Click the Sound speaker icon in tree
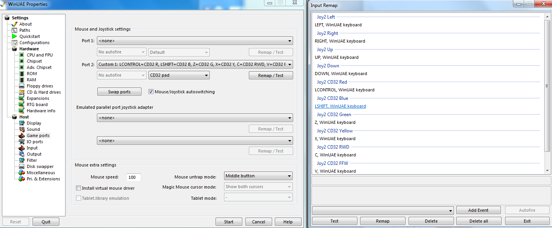The height and width of the screenshot is (228, 552). coord(22,129)
